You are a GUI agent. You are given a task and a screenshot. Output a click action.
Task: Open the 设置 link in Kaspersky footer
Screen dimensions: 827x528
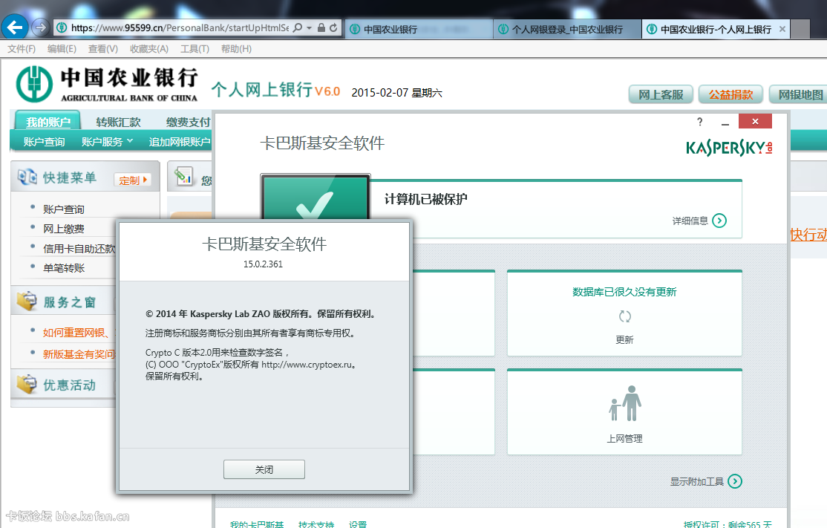coord(358,524)
